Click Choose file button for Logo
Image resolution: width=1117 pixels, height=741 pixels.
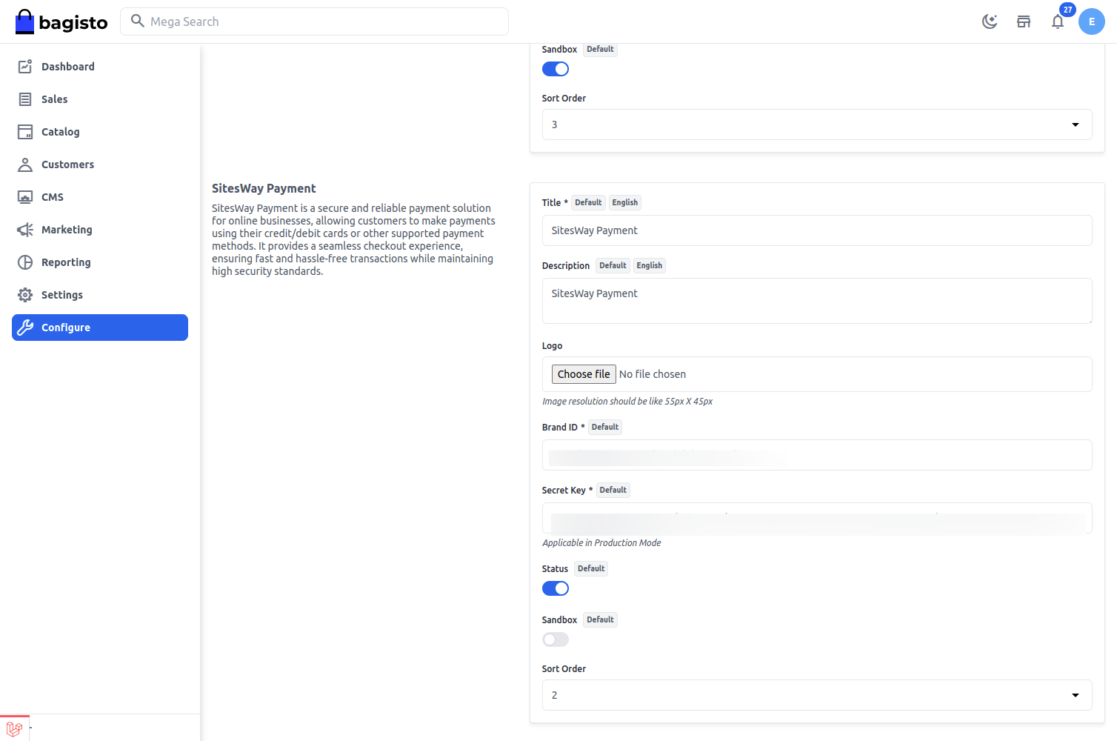584,374
